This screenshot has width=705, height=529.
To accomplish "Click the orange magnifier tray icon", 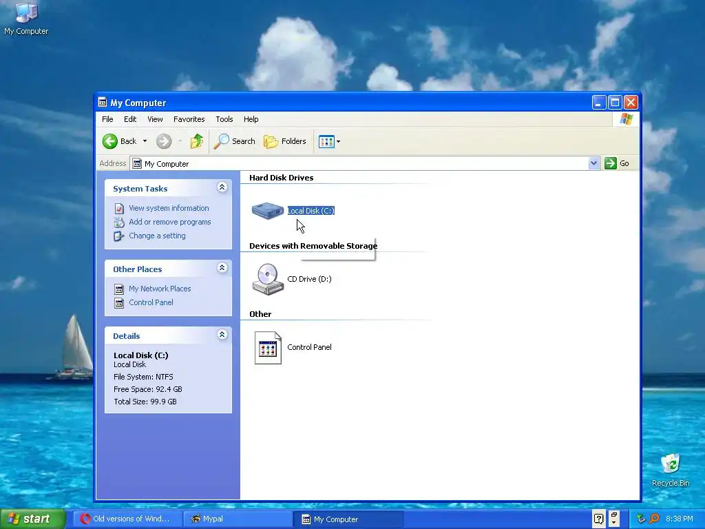I will [x=654, y=519].
